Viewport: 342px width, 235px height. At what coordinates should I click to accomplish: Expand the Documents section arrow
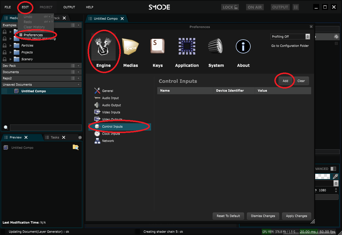click(x=79, y=72)
